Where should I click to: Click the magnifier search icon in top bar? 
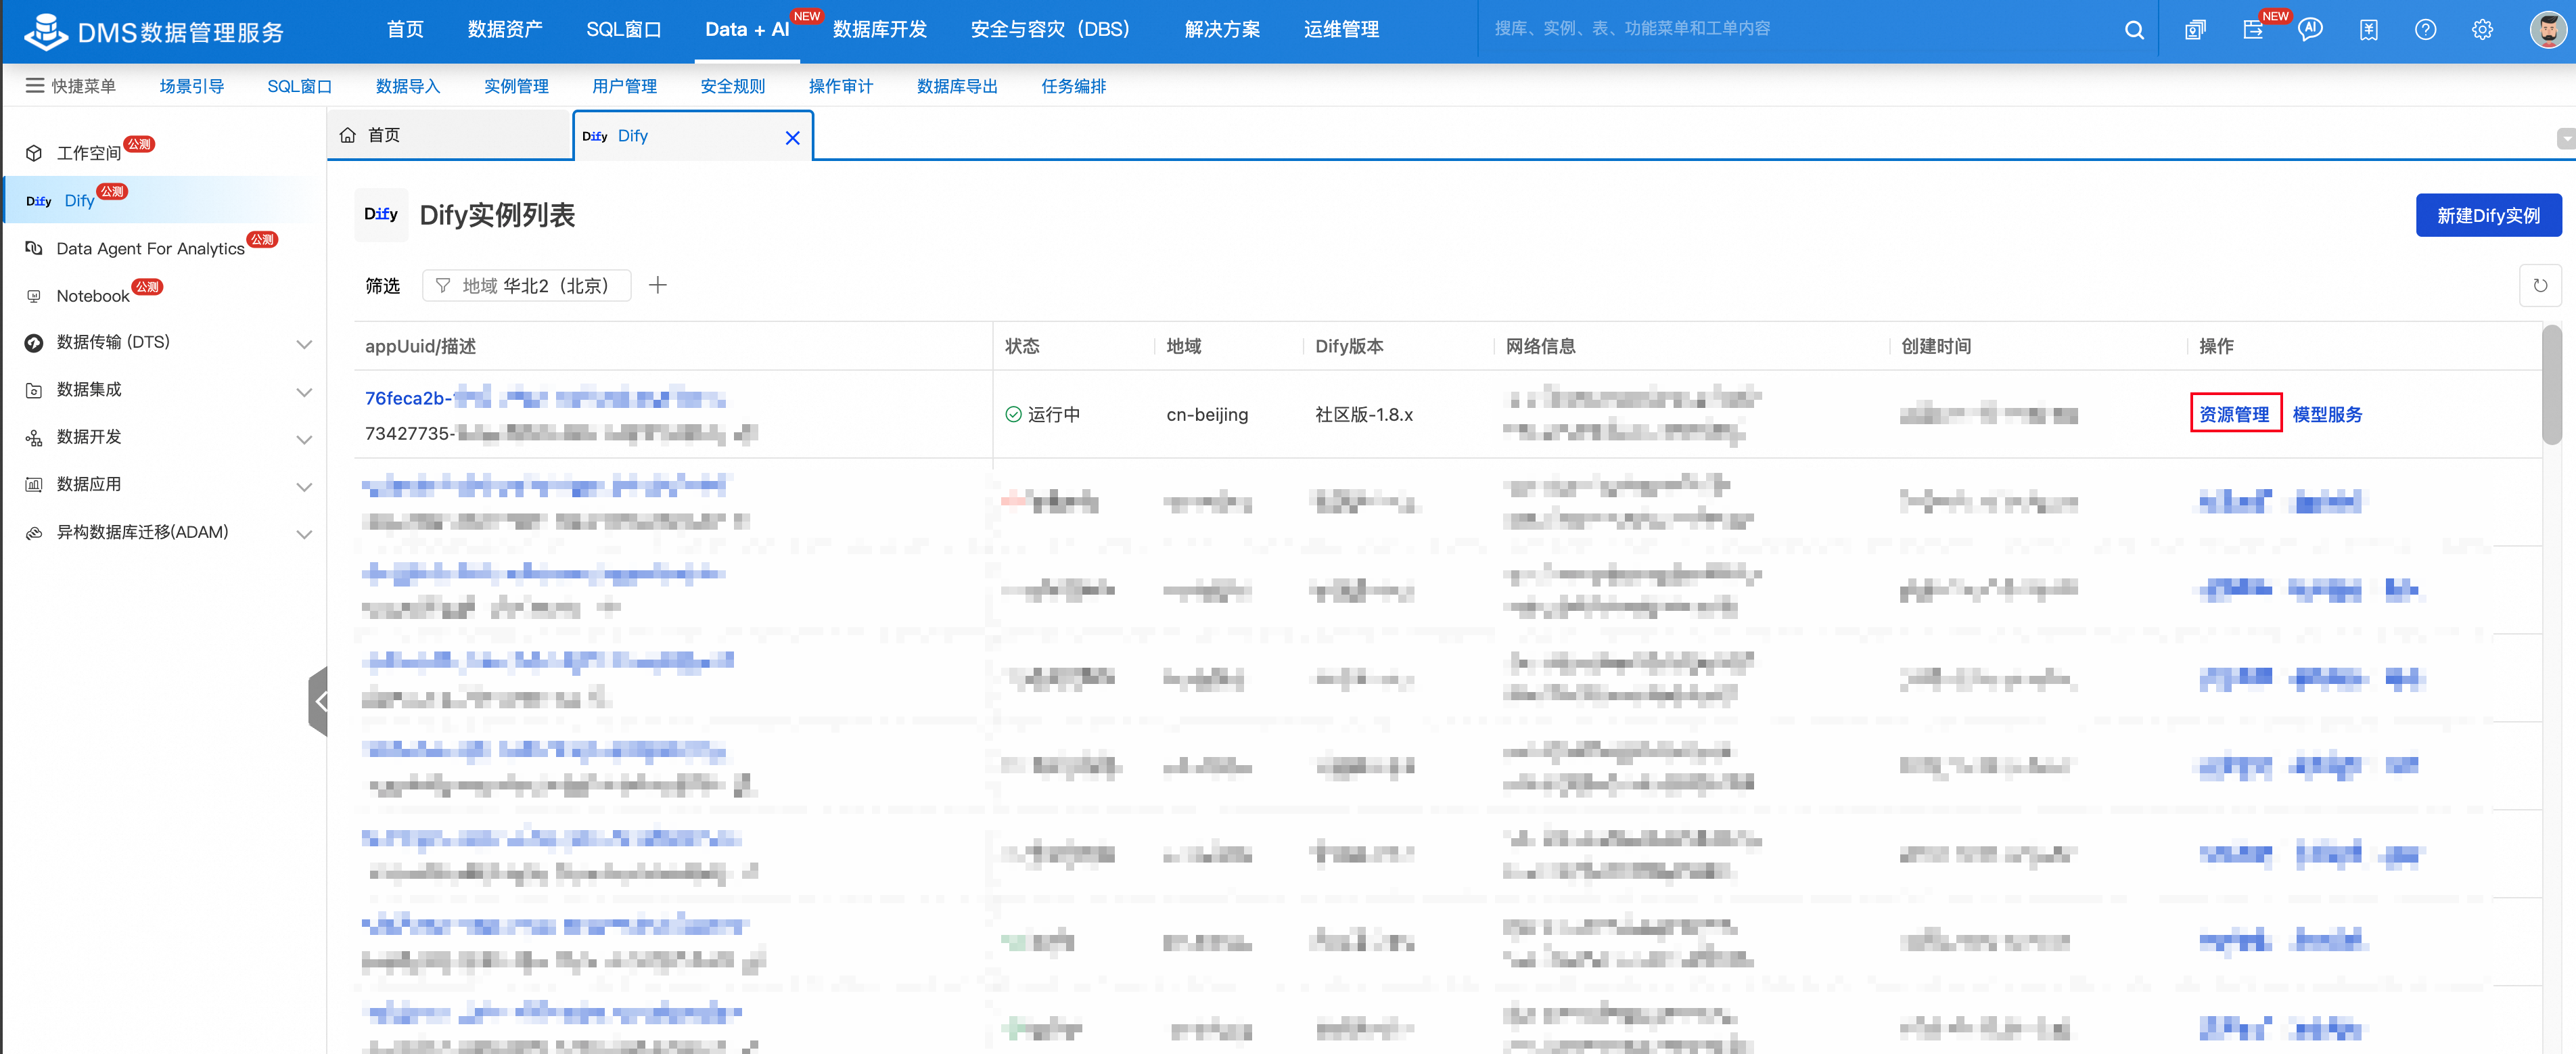coord(2134,30)
